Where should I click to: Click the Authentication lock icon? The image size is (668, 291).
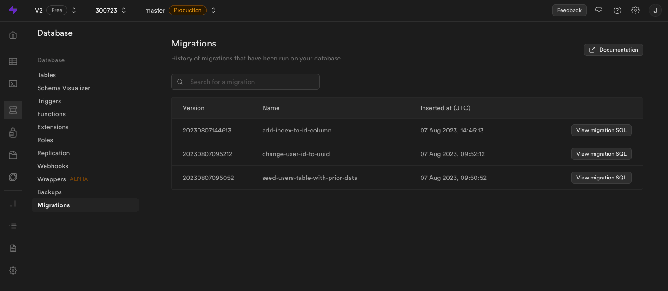(x=13, y=133)
